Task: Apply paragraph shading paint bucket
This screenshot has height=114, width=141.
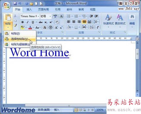Action: (x=69, y=27)
